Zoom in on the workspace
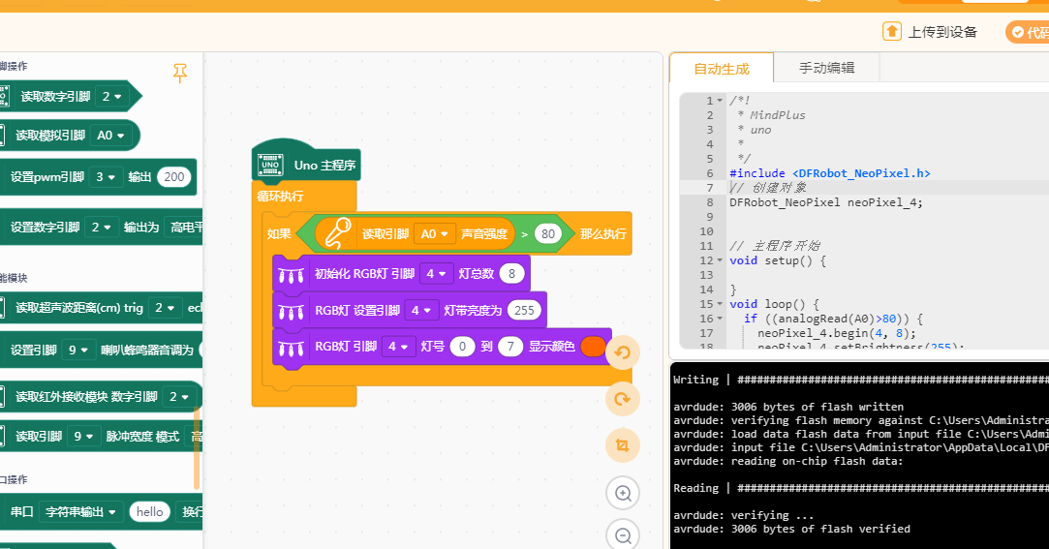1049x549 pixels. coord(623,494)
